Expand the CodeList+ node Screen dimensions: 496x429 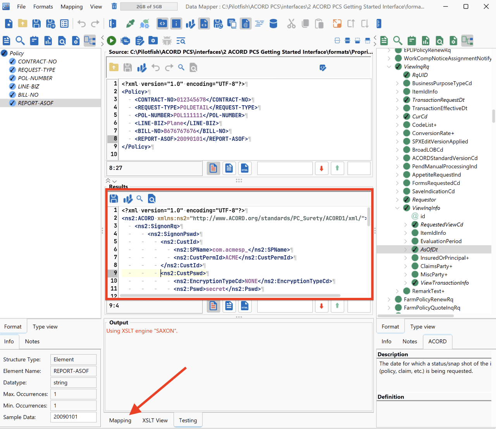(x=397, y=125)
